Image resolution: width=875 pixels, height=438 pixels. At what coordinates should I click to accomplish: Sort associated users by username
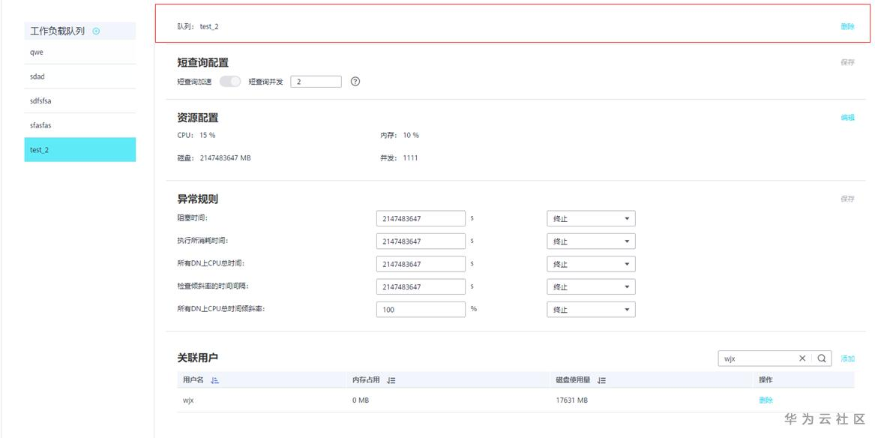(x=214, y=381)
